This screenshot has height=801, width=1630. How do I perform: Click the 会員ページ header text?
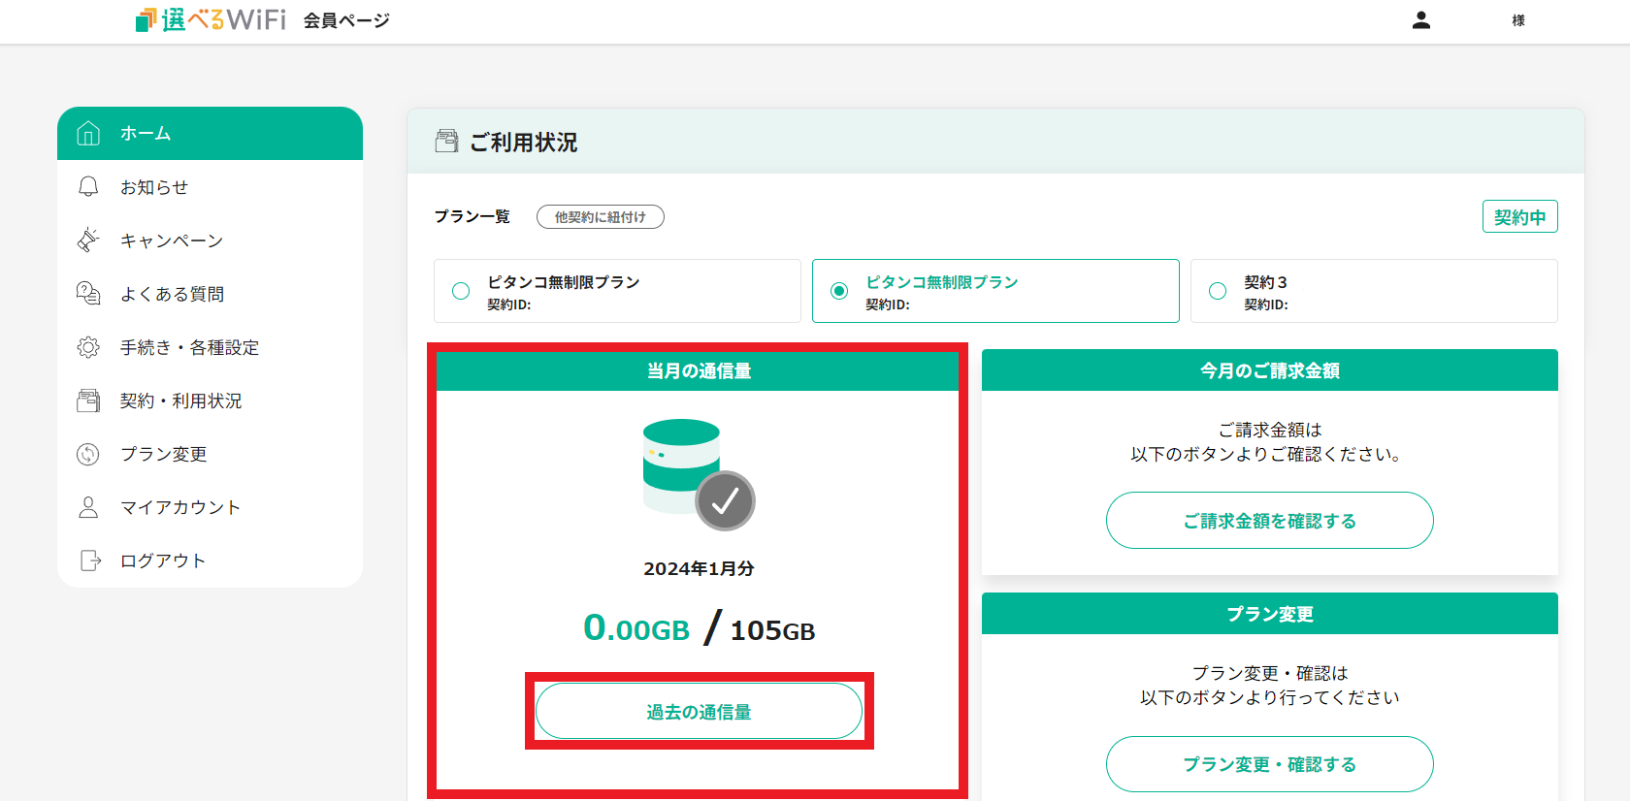point(346,20)
